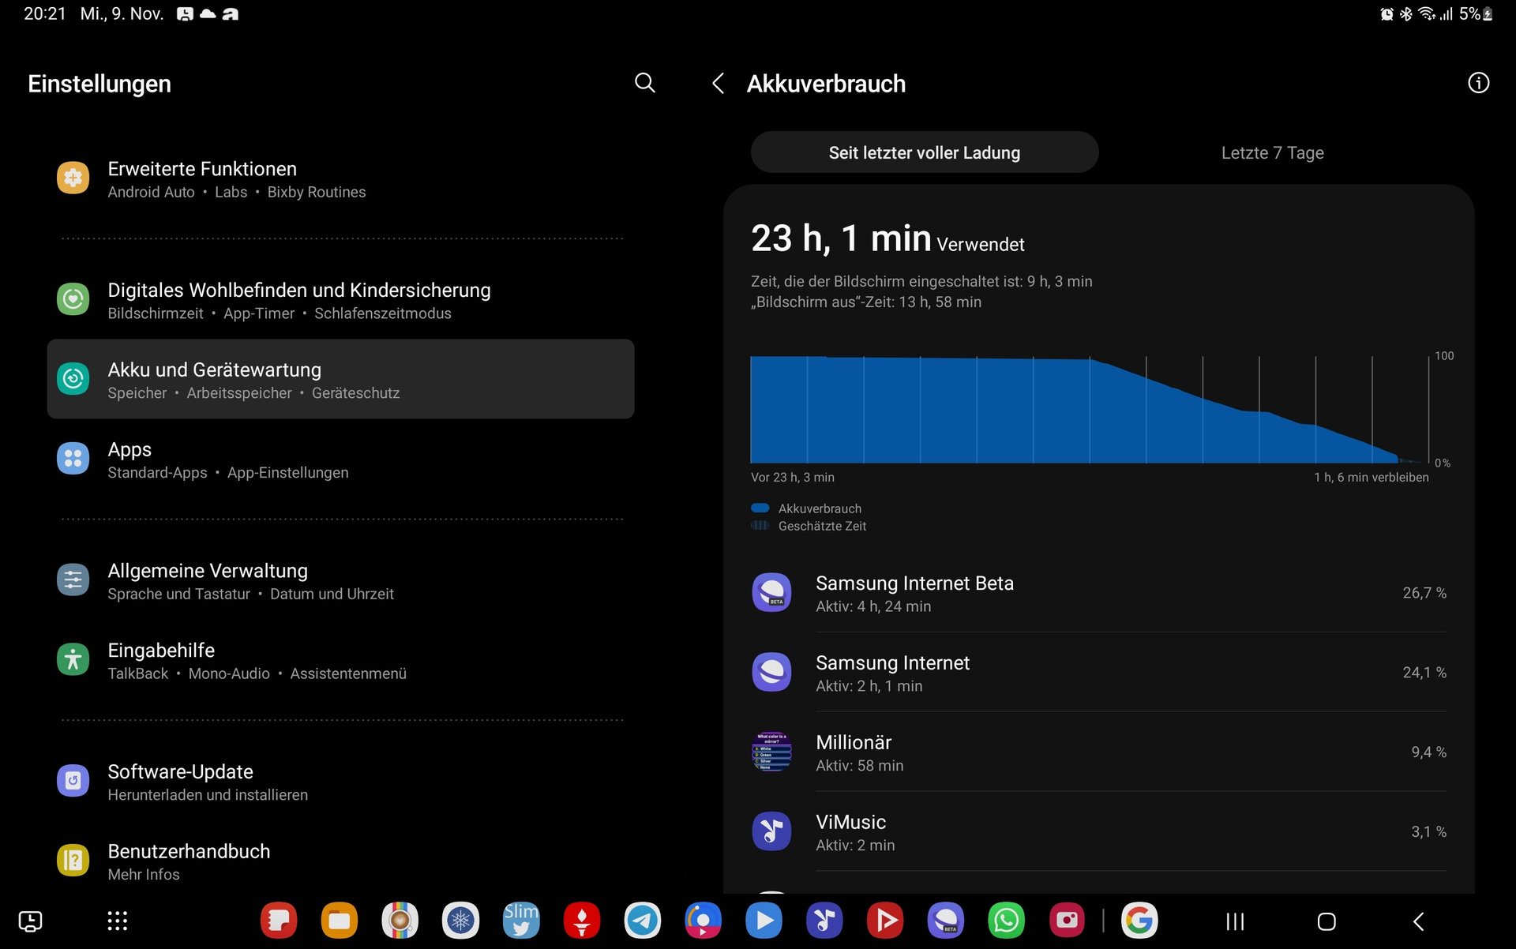Click the battery usage graph

coord(1090,409)
